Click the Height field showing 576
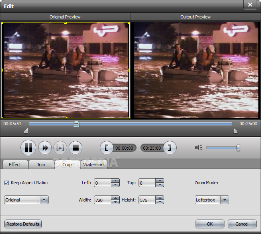 click(147, 200)
